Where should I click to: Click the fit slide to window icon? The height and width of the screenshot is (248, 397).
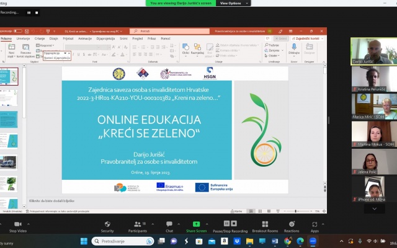[324, 211]
